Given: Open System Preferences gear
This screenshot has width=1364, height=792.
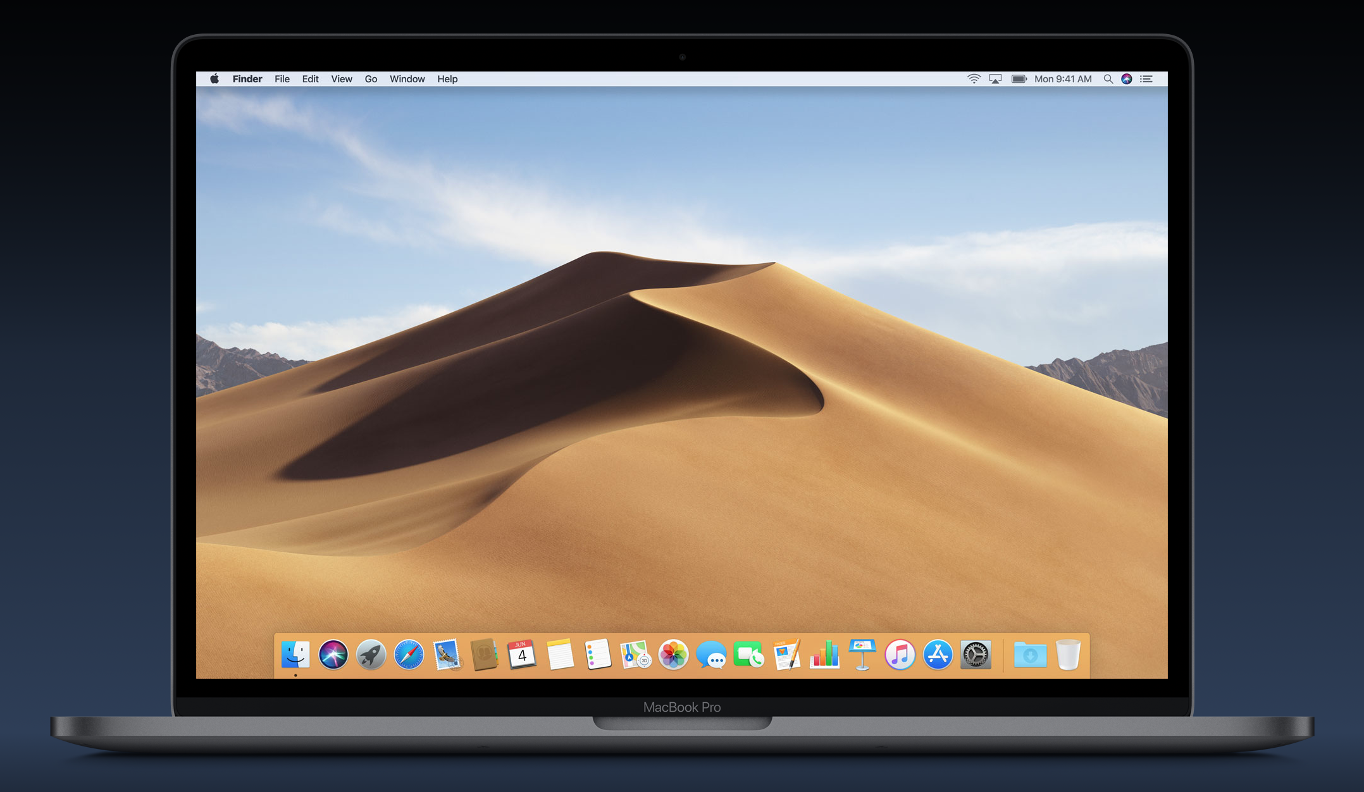Looking at the screenshot, I should 976,655.
